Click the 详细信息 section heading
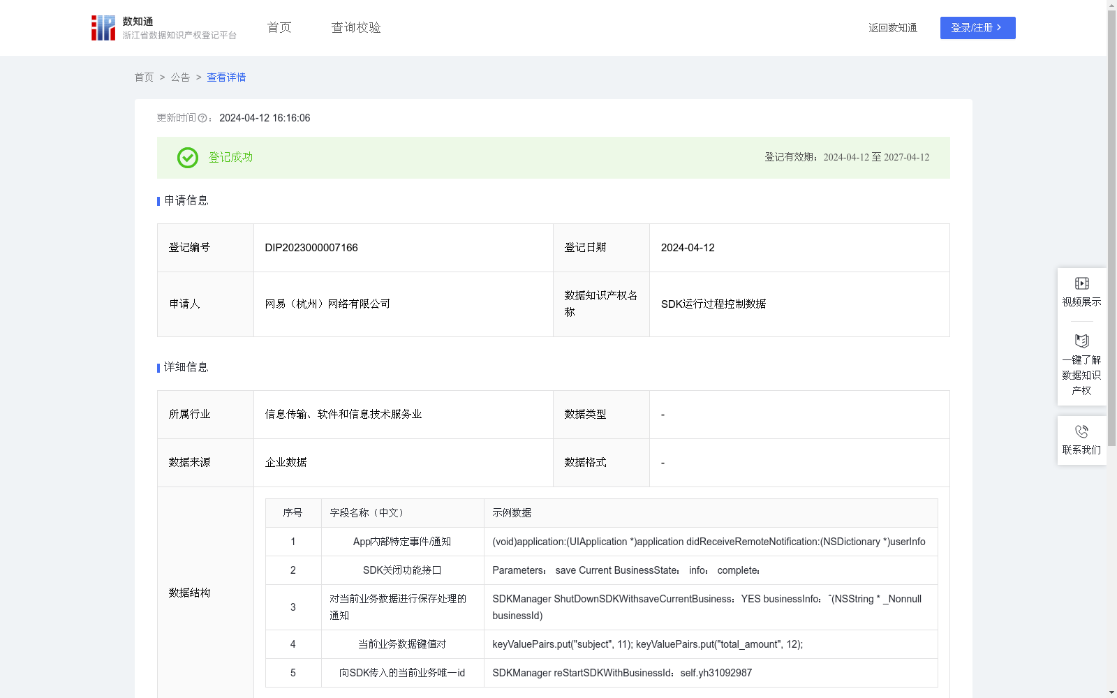 tap(186, 368)
